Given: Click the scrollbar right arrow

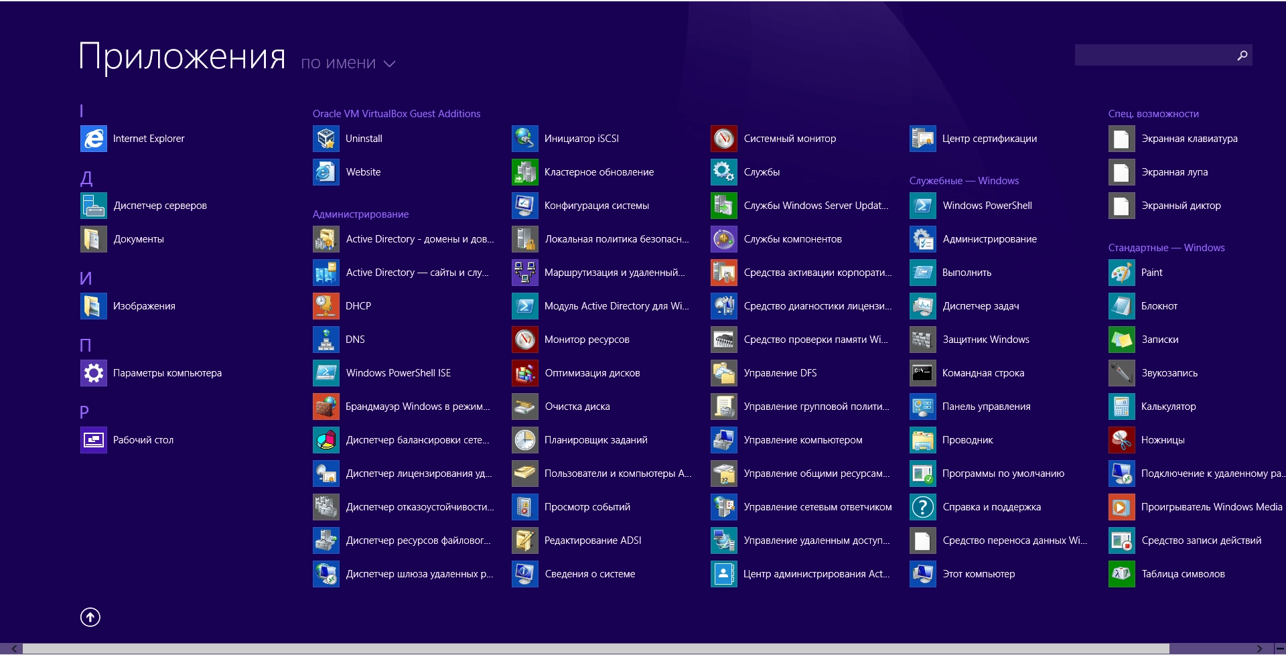Looking at the screenshot, I should tap(1260, 648).
